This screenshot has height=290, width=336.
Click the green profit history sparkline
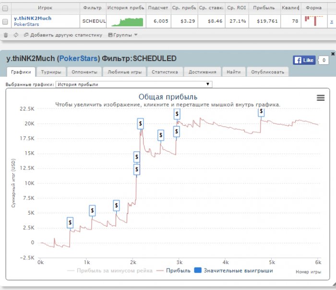tap(127, 22)
